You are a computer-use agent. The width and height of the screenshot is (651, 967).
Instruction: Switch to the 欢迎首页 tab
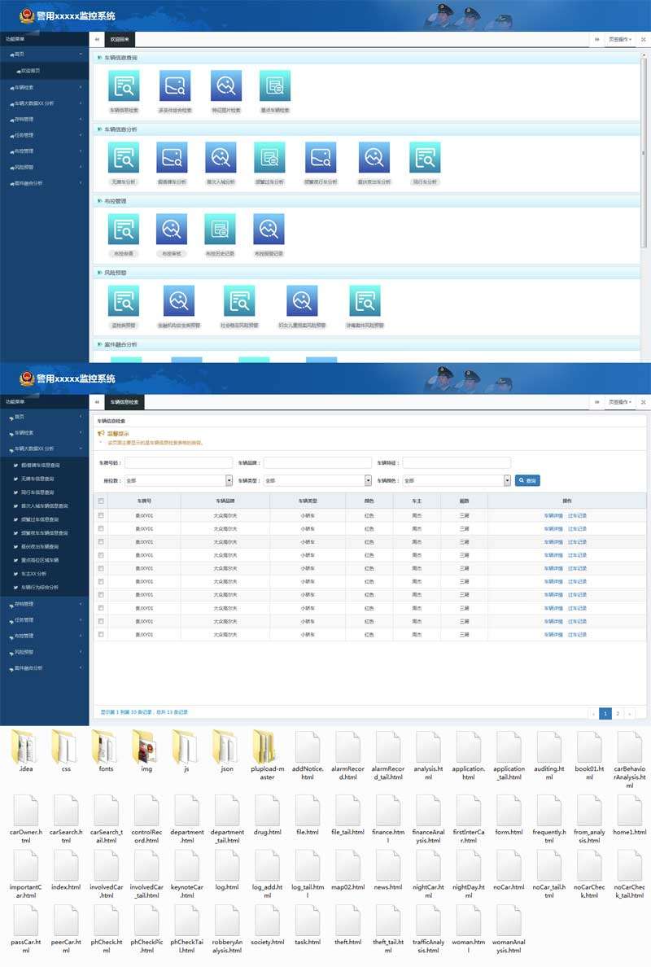click(119, 39)
